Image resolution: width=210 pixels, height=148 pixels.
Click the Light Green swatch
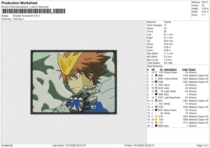coord(156,91)
